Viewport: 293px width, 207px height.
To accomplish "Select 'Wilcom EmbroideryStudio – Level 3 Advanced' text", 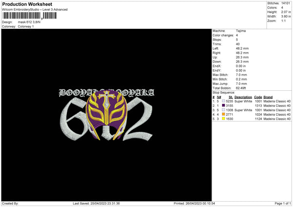I will point(35,10).
